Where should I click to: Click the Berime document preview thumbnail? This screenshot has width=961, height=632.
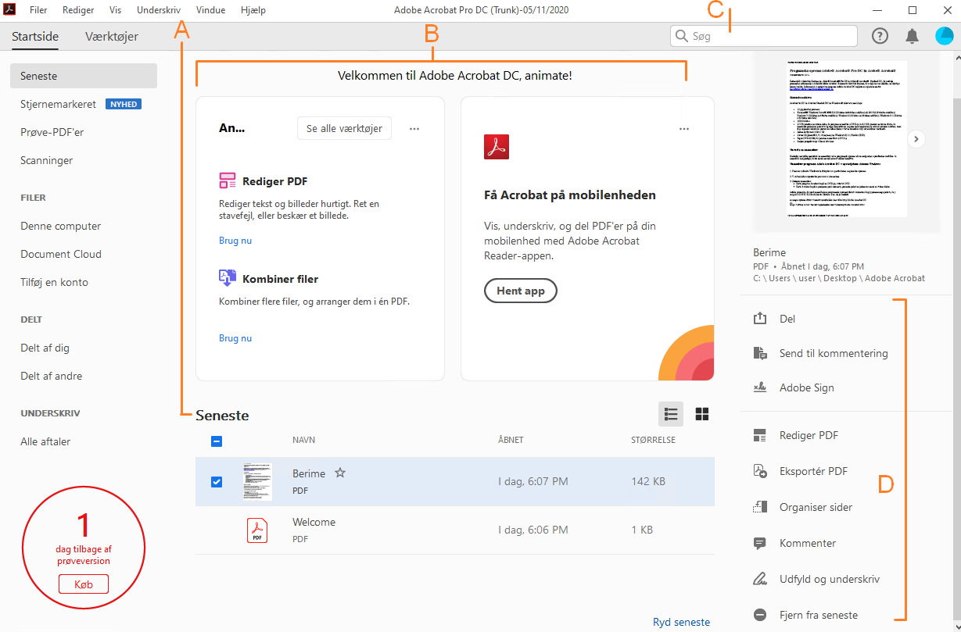(x=847, y=139)
